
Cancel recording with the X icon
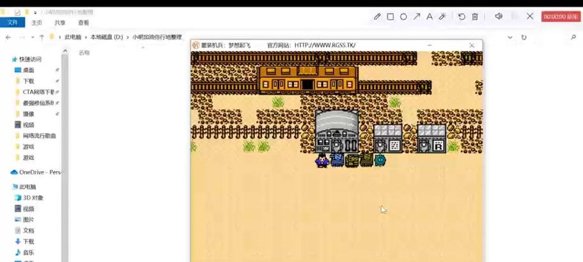[530, 16]
